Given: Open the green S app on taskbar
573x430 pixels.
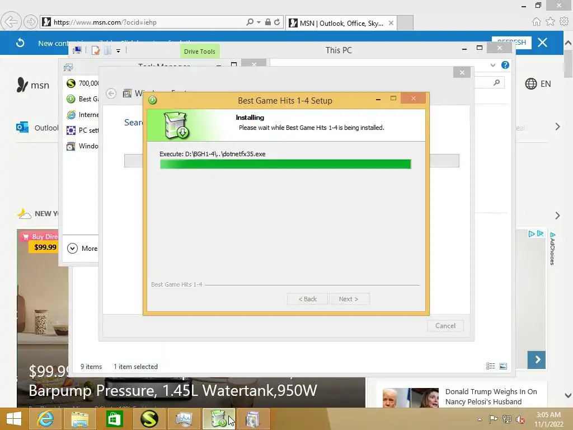Looking at the screenshot, I should (149, 419).
